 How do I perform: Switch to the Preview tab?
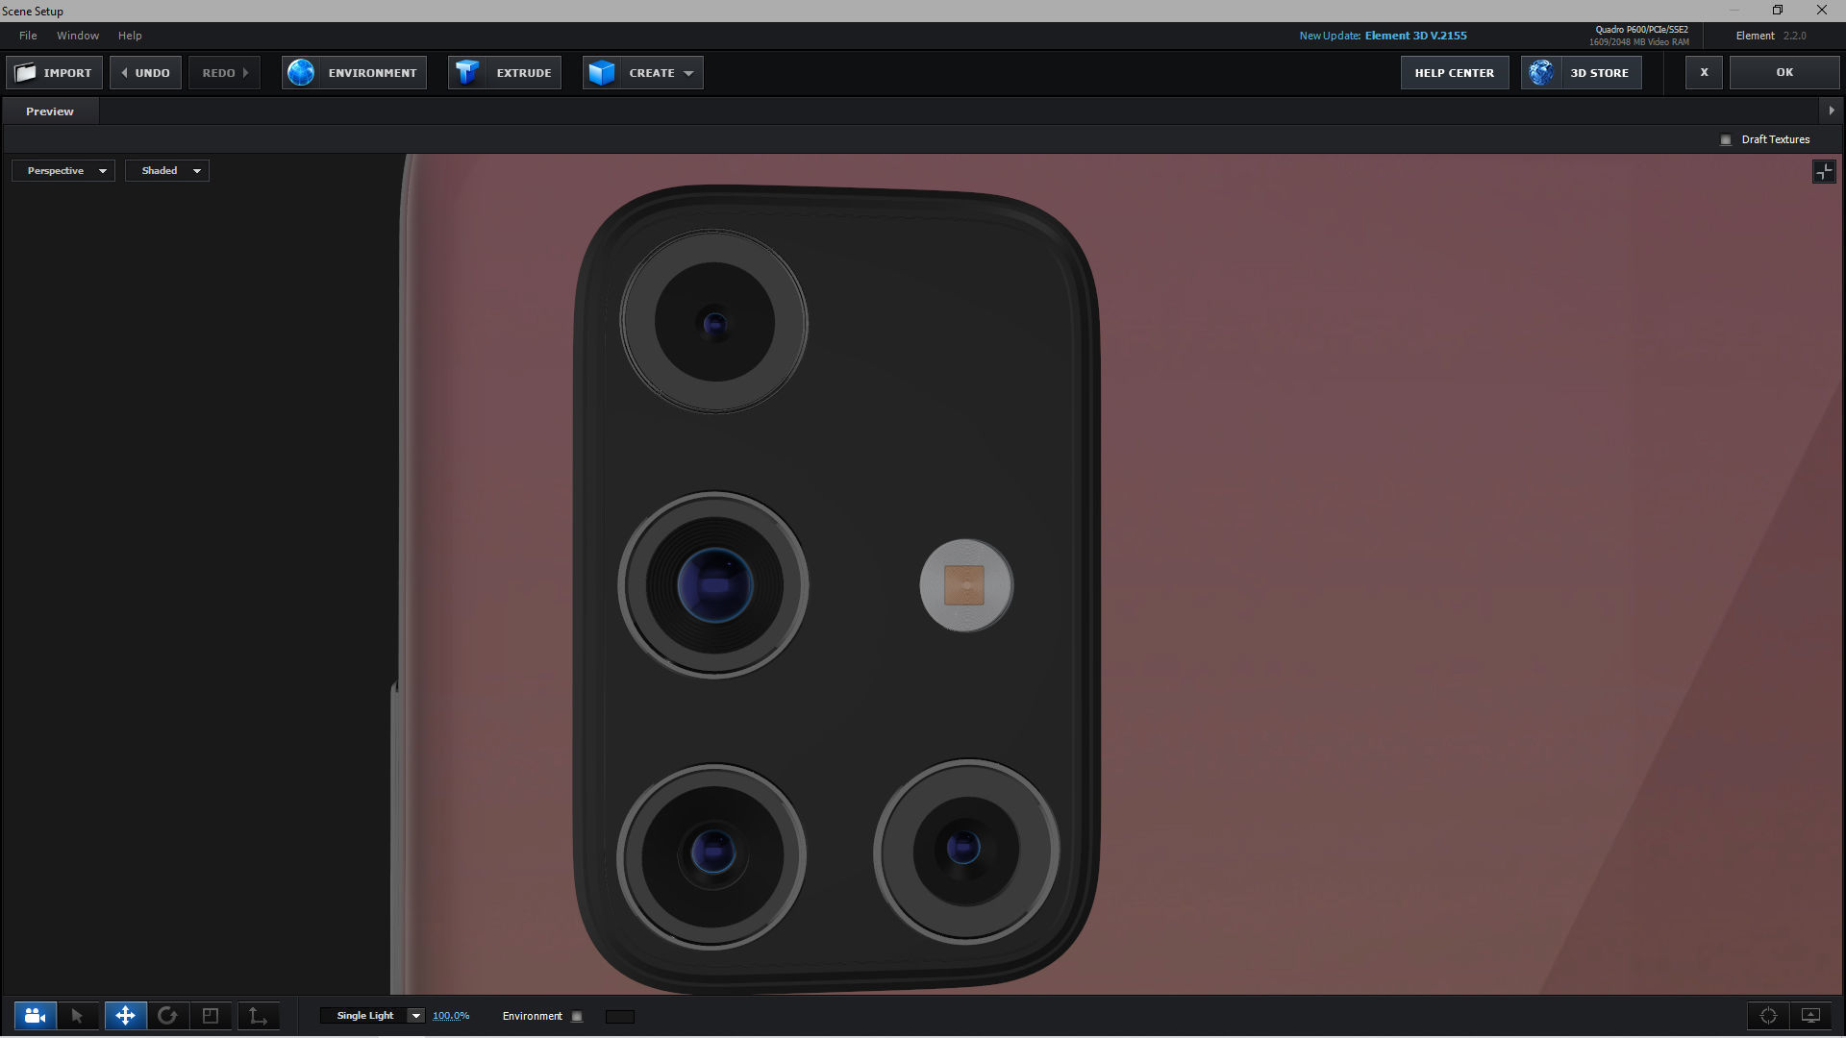50,111
